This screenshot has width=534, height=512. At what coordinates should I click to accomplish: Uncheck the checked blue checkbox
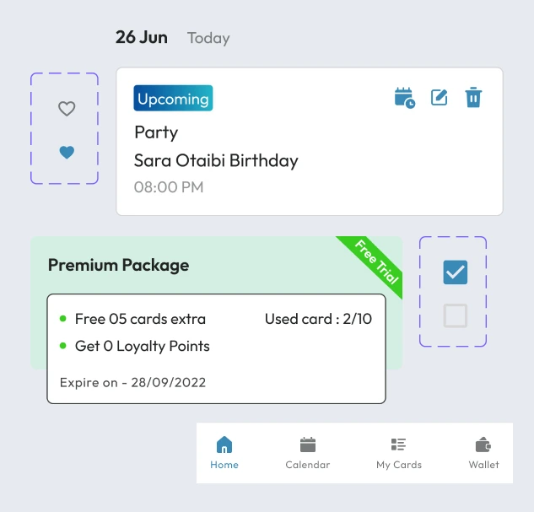click(x=455, y=272)
